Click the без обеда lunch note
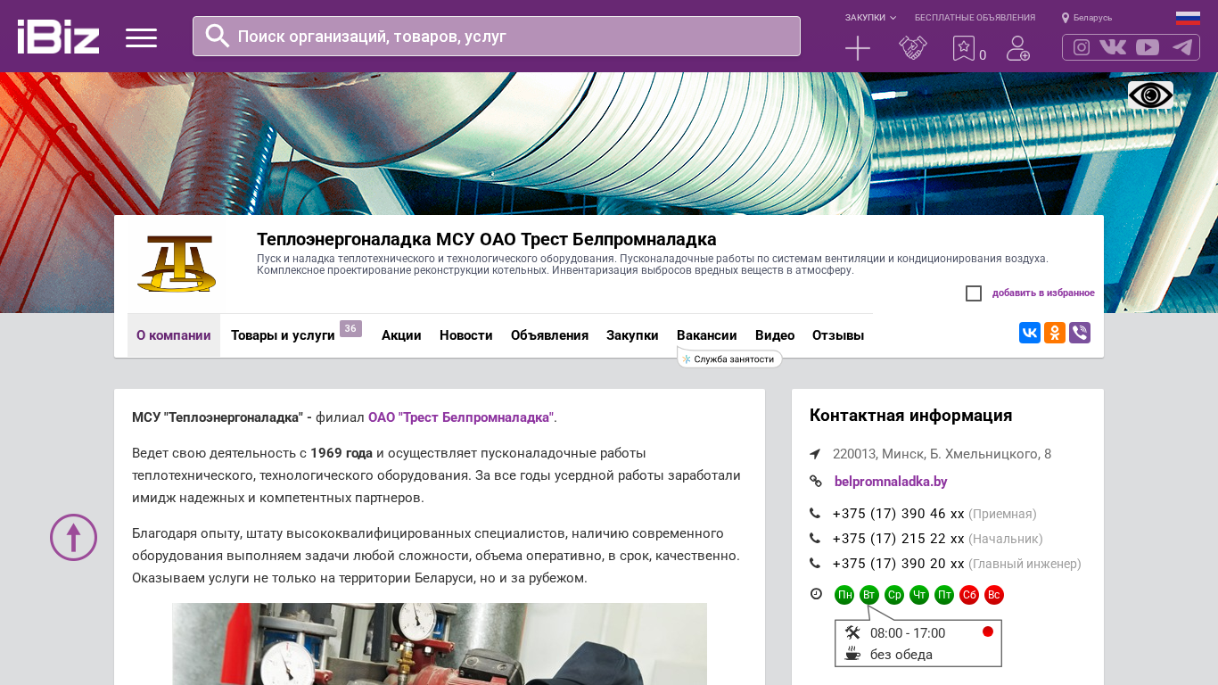This screenshot has height=685, width=1218. point(901,655)
